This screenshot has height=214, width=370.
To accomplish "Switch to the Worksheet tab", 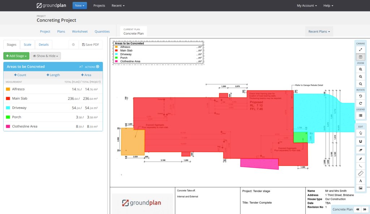I will (x=79, y=32).
